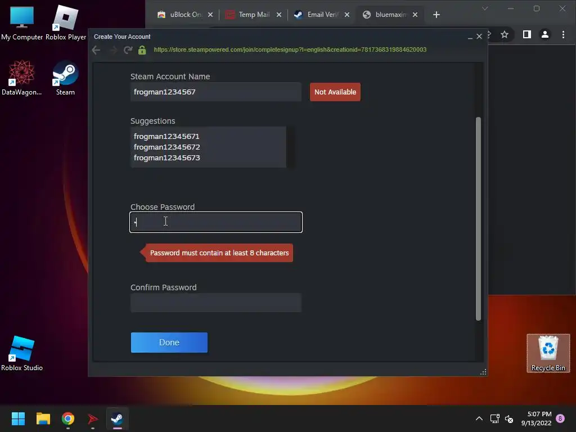
Task: Open network status tray icon
Action: click(494, 418)
